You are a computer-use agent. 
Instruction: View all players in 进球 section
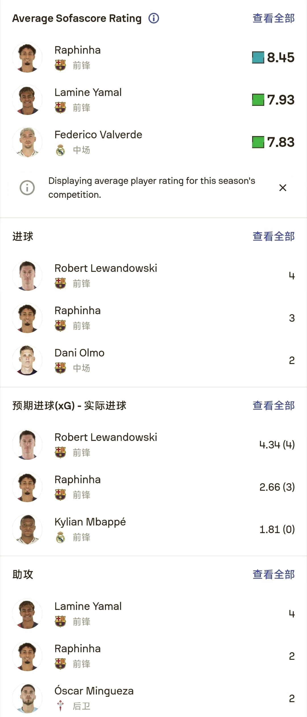point(273,236)
